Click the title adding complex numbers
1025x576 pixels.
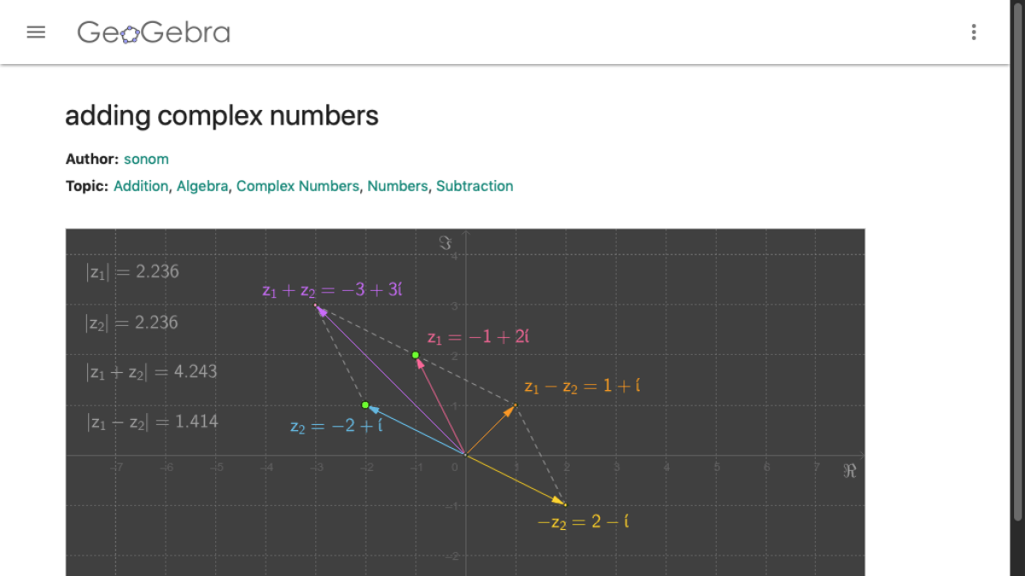[221, 116]
